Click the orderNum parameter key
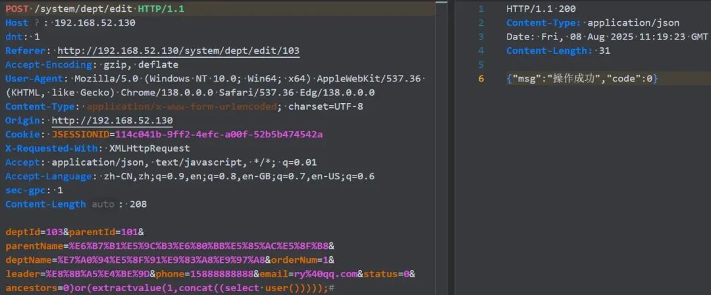 (x=294, y=260)
